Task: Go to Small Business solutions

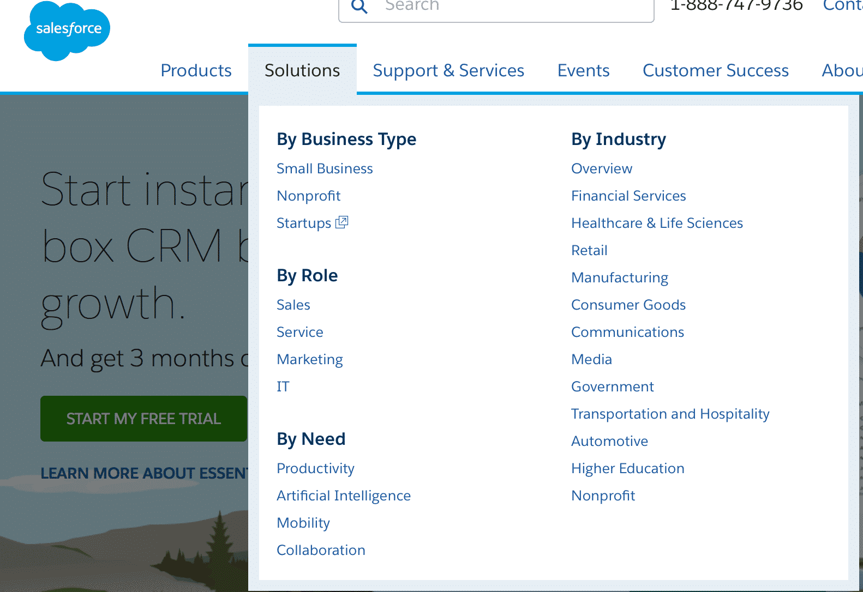Action: pos(325,168)
